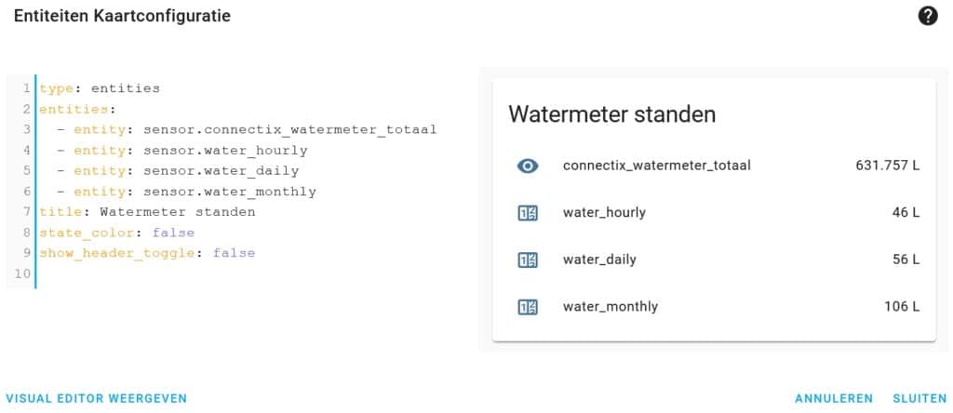Show the visual editor via Visual Editor Weergeven

[x=97, y=398]
